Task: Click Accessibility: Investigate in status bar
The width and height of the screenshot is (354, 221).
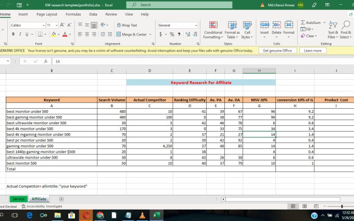Action: (x=42, y=206)
